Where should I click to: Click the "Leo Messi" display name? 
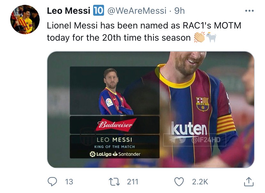pyautogui.click(x=68, y=11)
